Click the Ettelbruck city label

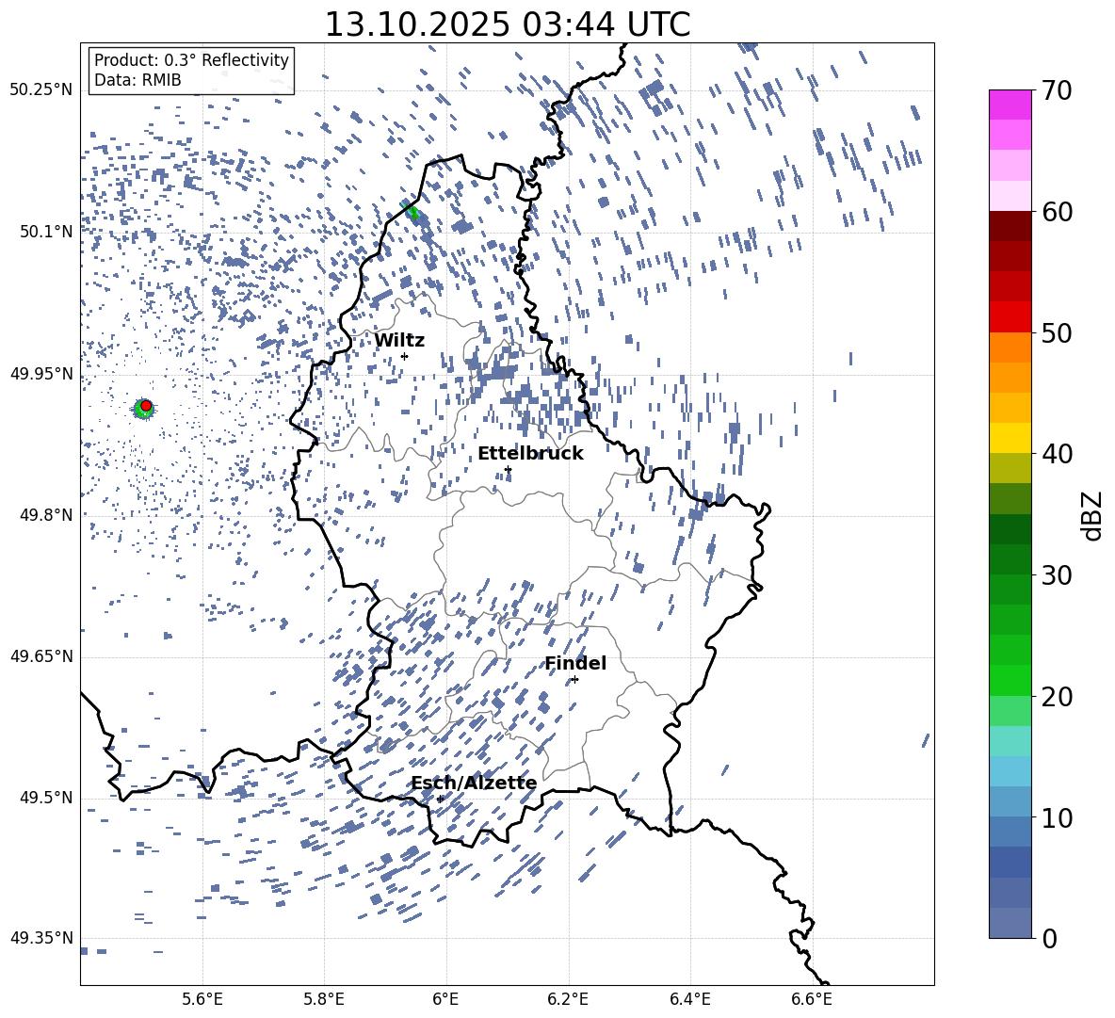[530, 454]
